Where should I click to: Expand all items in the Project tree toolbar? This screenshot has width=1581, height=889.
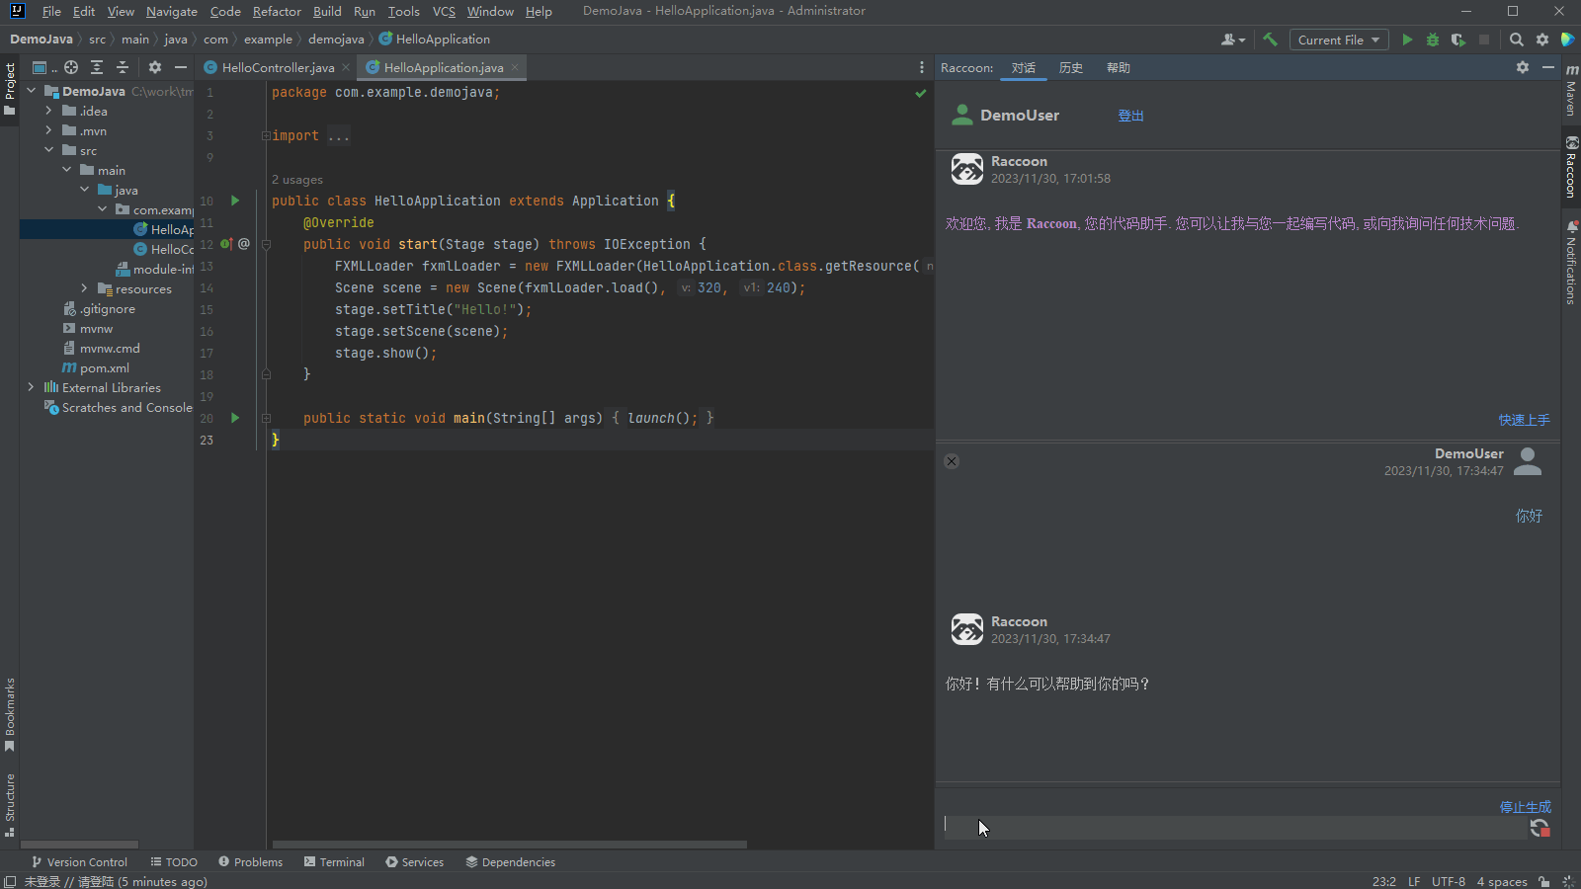click(x=97, y=67)
